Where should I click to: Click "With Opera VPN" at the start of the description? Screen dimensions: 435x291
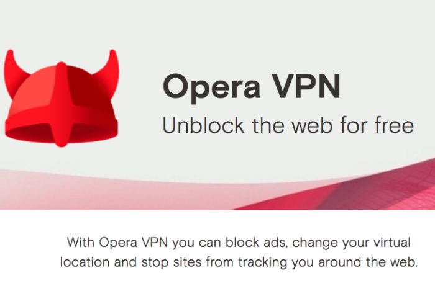(x=117, y=243)
